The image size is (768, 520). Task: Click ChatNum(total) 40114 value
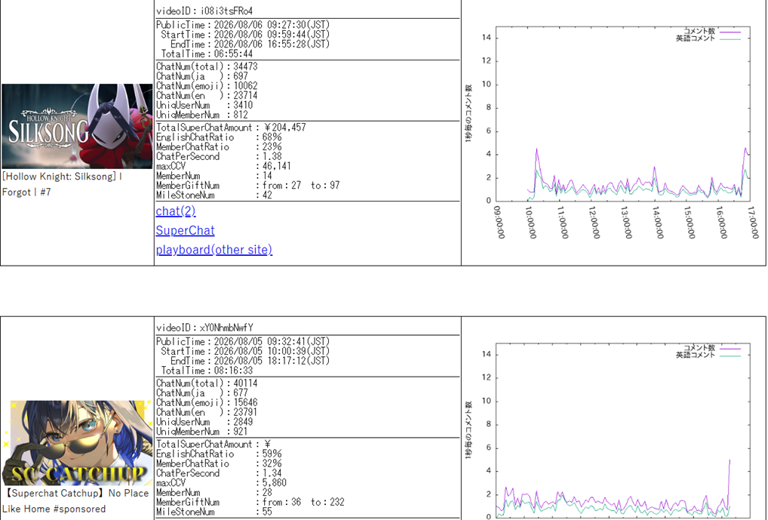tap(245, 383)
